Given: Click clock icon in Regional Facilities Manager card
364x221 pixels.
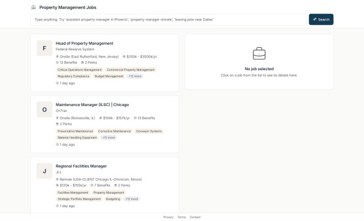Looking at the screenshot, I should [58, 206].
